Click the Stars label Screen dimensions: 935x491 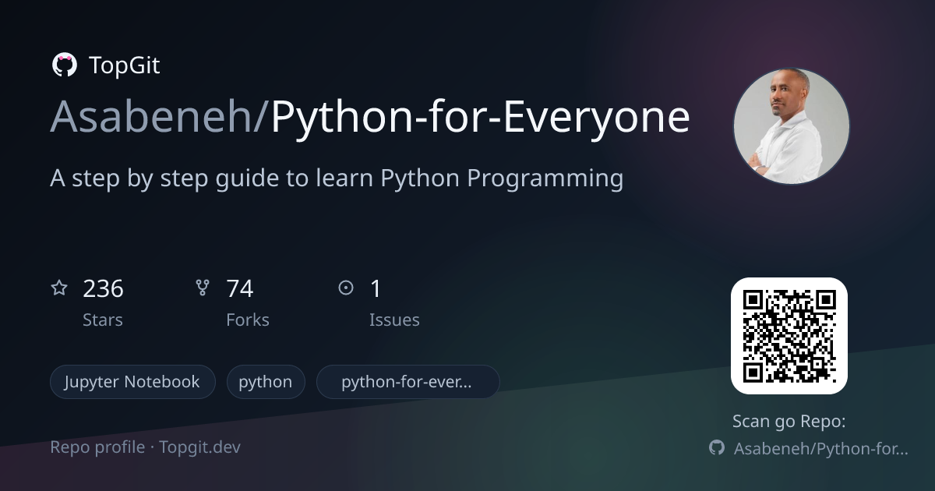[103, 320]
